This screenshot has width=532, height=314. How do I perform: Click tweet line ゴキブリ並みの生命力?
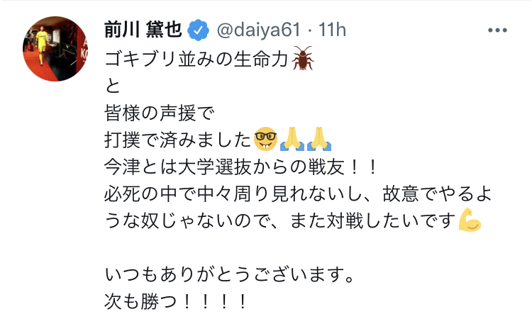pyautogui.click(x=196, y=59)
